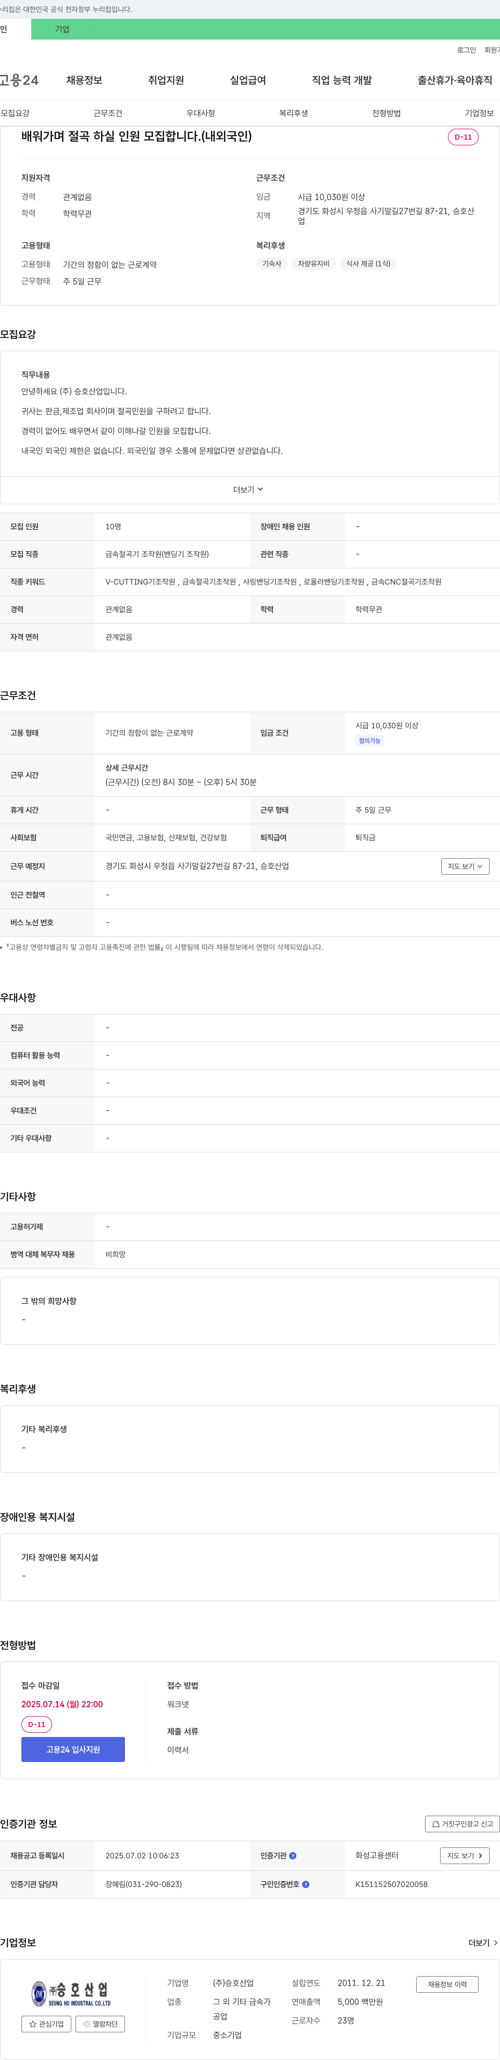Report via 거짓구인광고 신고 button
Image resolution: width=500 pixels, height=2060 pixels.
tap(461, 1824)
